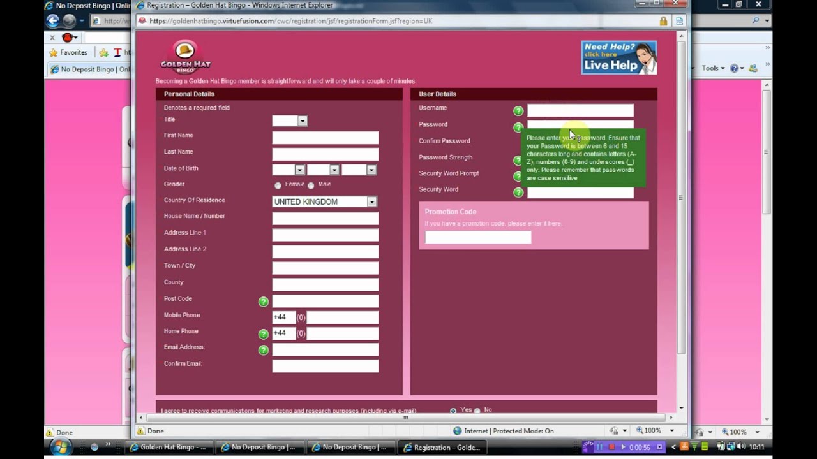Show hidden system tray icons

tap(673, 447)
